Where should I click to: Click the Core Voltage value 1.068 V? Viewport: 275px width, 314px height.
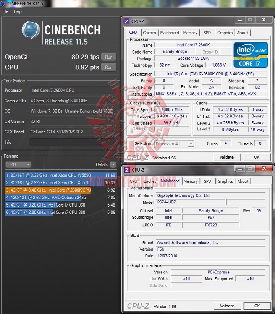click(219, 65)
